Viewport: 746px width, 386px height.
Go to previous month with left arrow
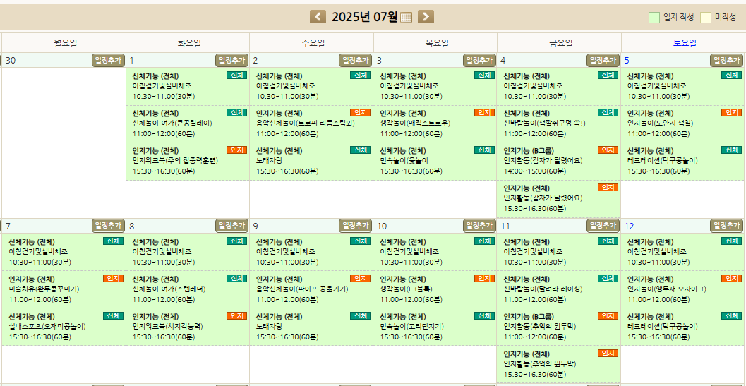(x=318, y=17)
